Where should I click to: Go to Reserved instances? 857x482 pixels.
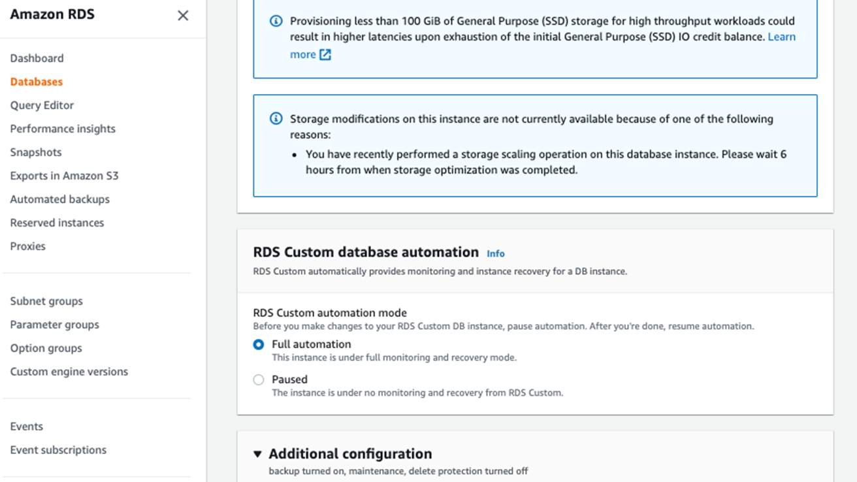pyautogui.click(x=57, y=223)
